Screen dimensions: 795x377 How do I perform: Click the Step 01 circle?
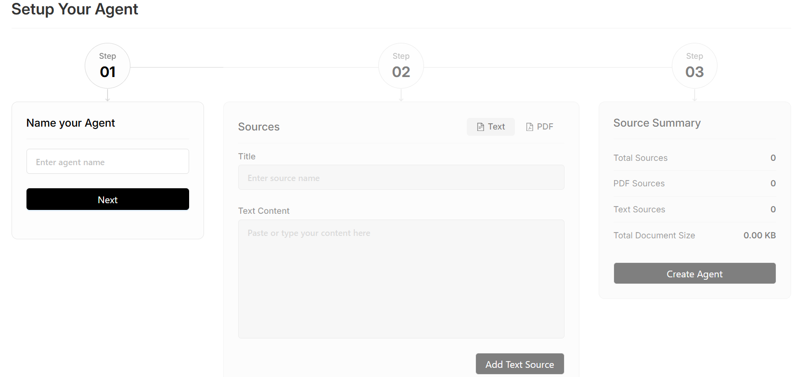(x=107, y=65)
